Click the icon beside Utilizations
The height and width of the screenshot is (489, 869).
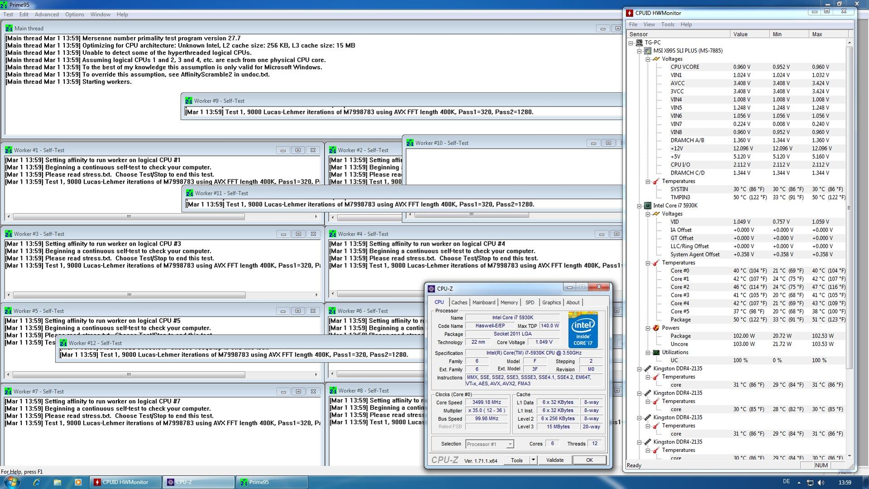coord(656,353)
